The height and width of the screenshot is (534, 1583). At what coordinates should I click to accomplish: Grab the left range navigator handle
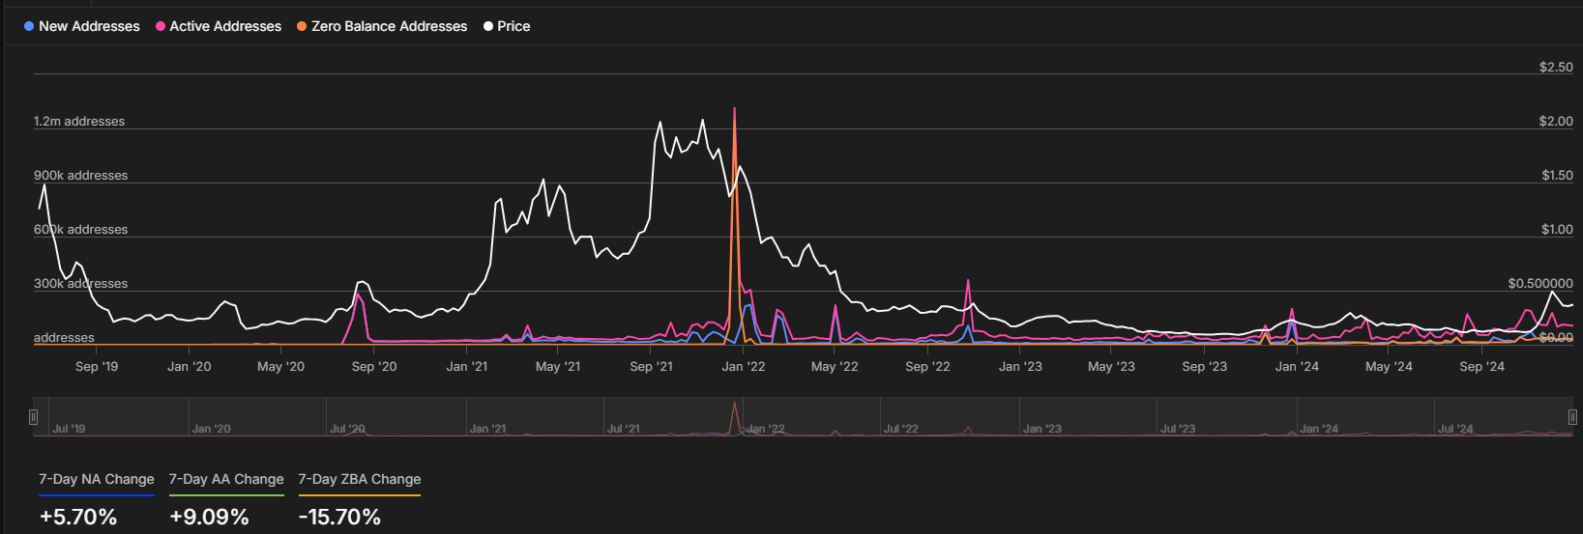[33, 417]
